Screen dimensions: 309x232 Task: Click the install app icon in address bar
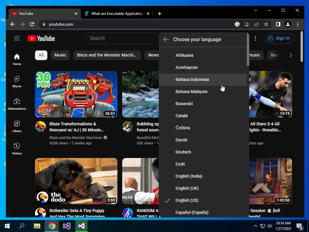click(x=247, y=24)
